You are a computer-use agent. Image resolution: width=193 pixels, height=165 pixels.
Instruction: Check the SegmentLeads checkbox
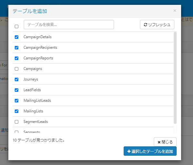coord(17,122)
